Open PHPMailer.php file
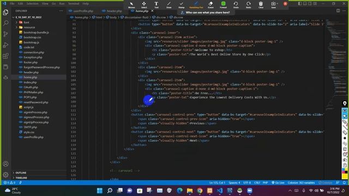The width and height of the screenshot is (349, 196). (x=33, y=92)
